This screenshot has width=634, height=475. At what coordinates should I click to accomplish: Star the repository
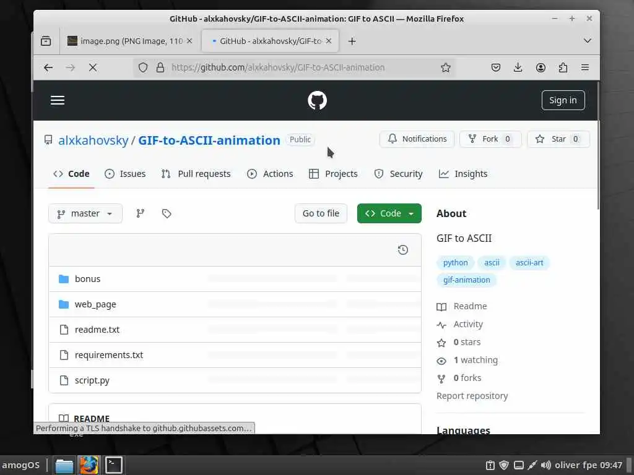(x=558, y=139)
